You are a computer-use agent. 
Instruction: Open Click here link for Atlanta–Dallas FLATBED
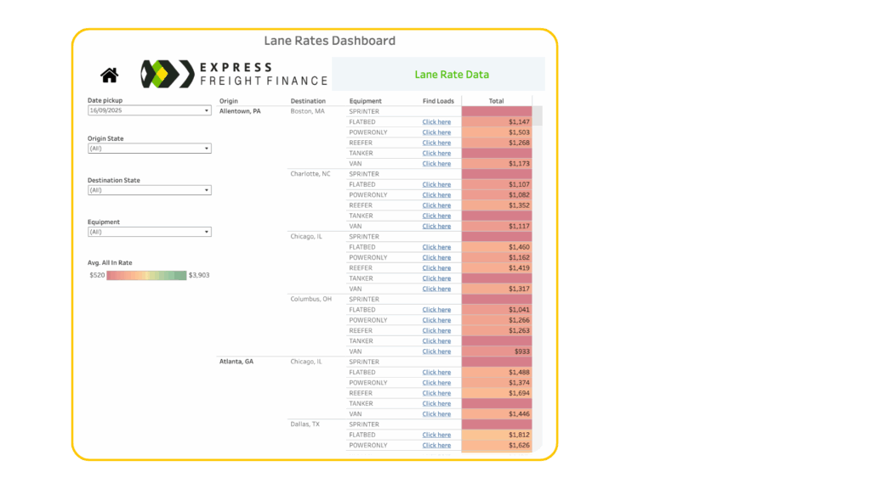pos(436,435)
